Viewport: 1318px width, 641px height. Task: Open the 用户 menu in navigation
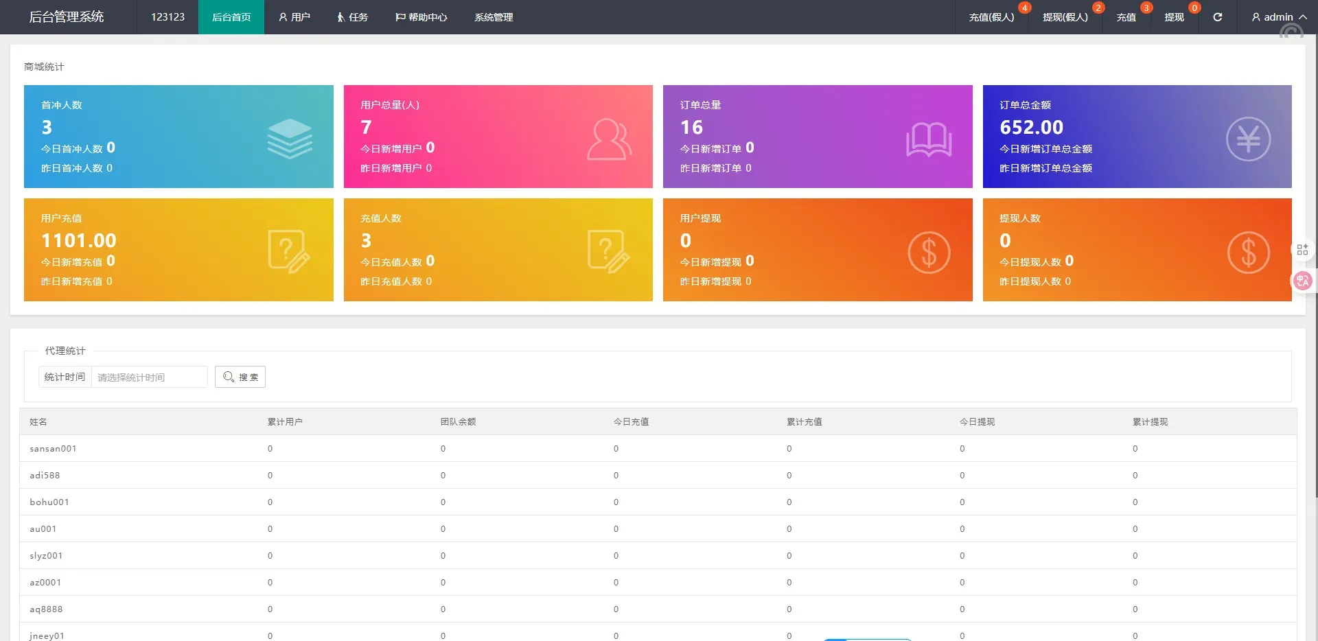(294, 17)
